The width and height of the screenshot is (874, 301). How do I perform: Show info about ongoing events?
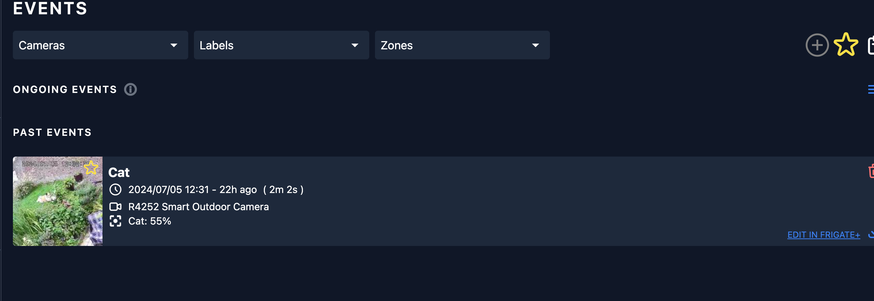(x=130, y=89)
